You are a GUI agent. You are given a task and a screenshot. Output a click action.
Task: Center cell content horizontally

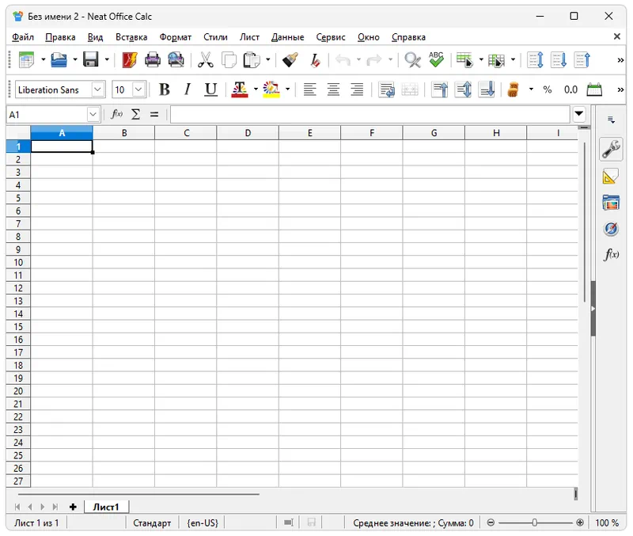(x=333, y=89)
